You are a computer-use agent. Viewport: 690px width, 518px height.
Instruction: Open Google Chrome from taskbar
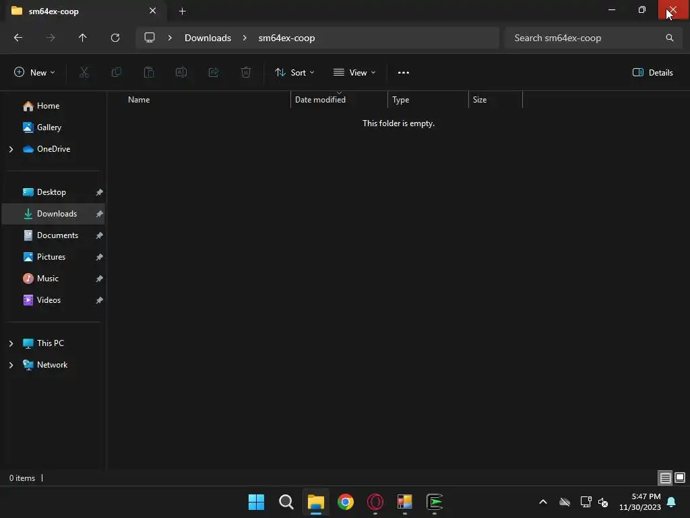[346, 502]
